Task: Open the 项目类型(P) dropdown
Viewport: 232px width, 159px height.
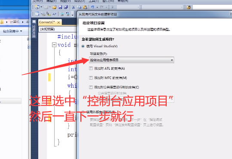Action: click(x=131, y=60)
